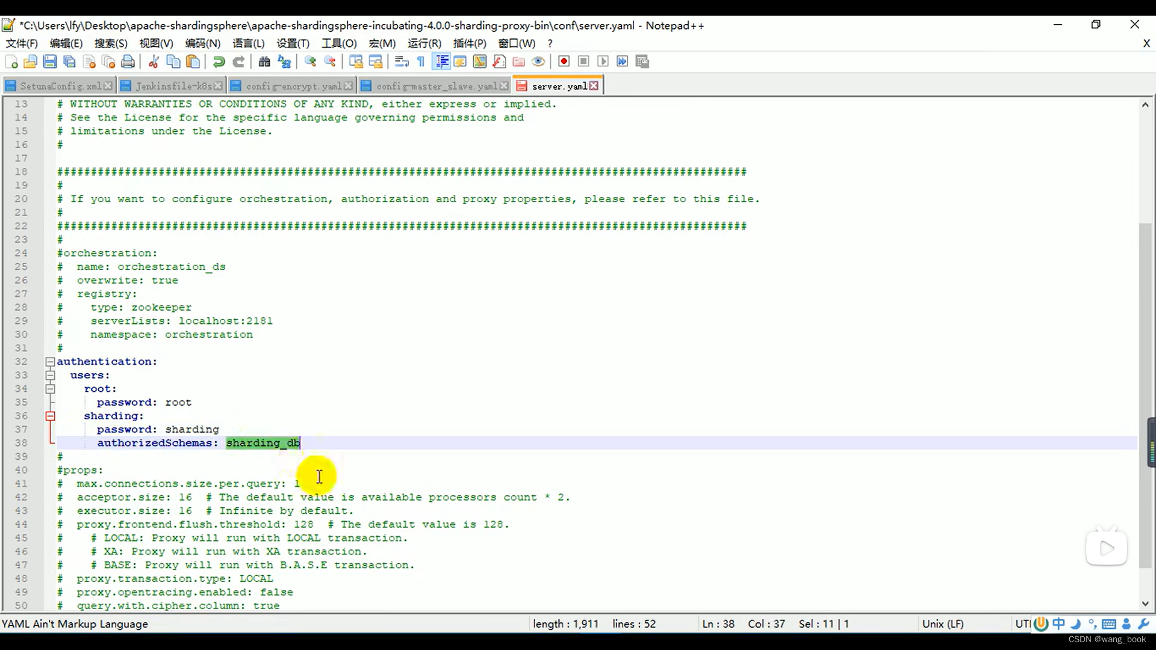Click the user defined language icon
The image size is (1156, 650).
tap(461, 61)
